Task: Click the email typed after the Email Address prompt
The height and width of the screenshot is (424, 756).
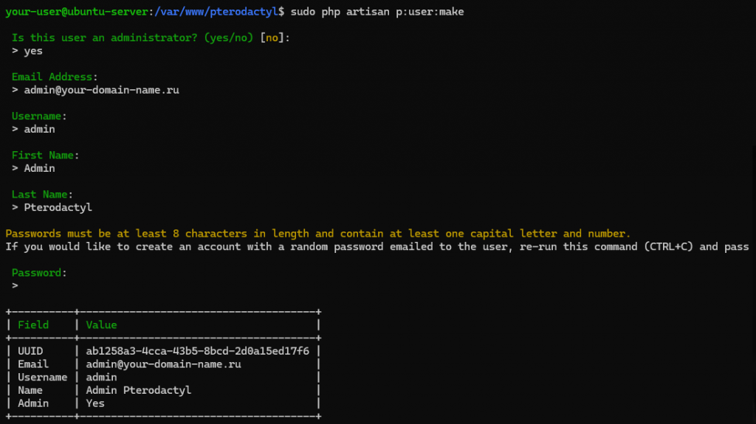Action: 101,90
